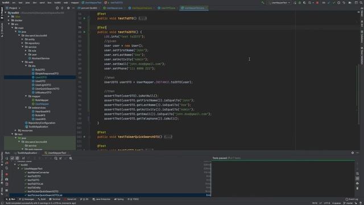The height and width of the screenshot is (205, 364).
Task: Toggle Show Passed tests checkmark button
Action: click(13, 158)
